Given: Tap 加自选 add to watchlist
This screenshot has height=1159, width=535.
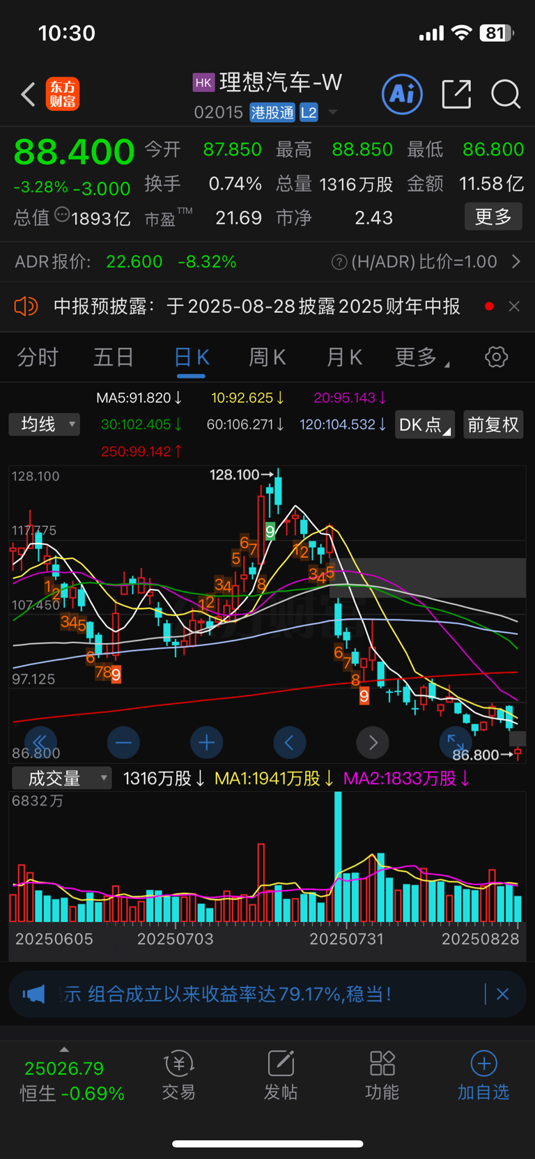Looking at the screenshot, I should coord(483,1075).
